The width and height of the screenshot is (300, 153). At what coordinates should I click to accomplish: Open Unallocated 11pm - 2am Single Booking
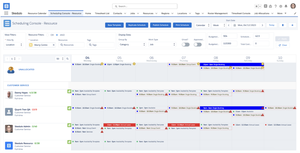tap(232, 65)
